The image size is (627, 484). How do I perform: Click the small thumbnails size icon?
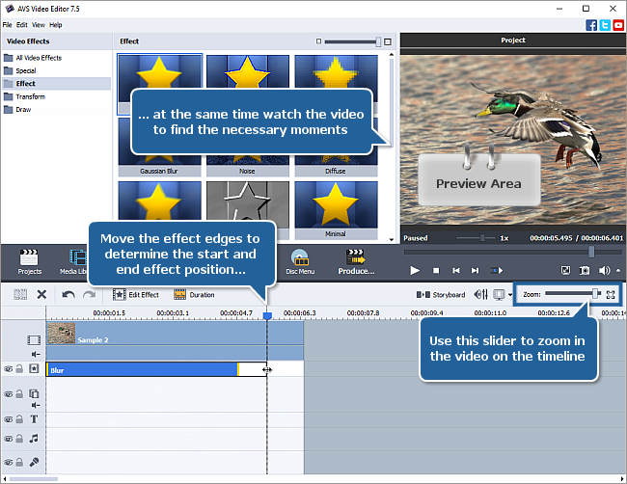coord(318,41)
